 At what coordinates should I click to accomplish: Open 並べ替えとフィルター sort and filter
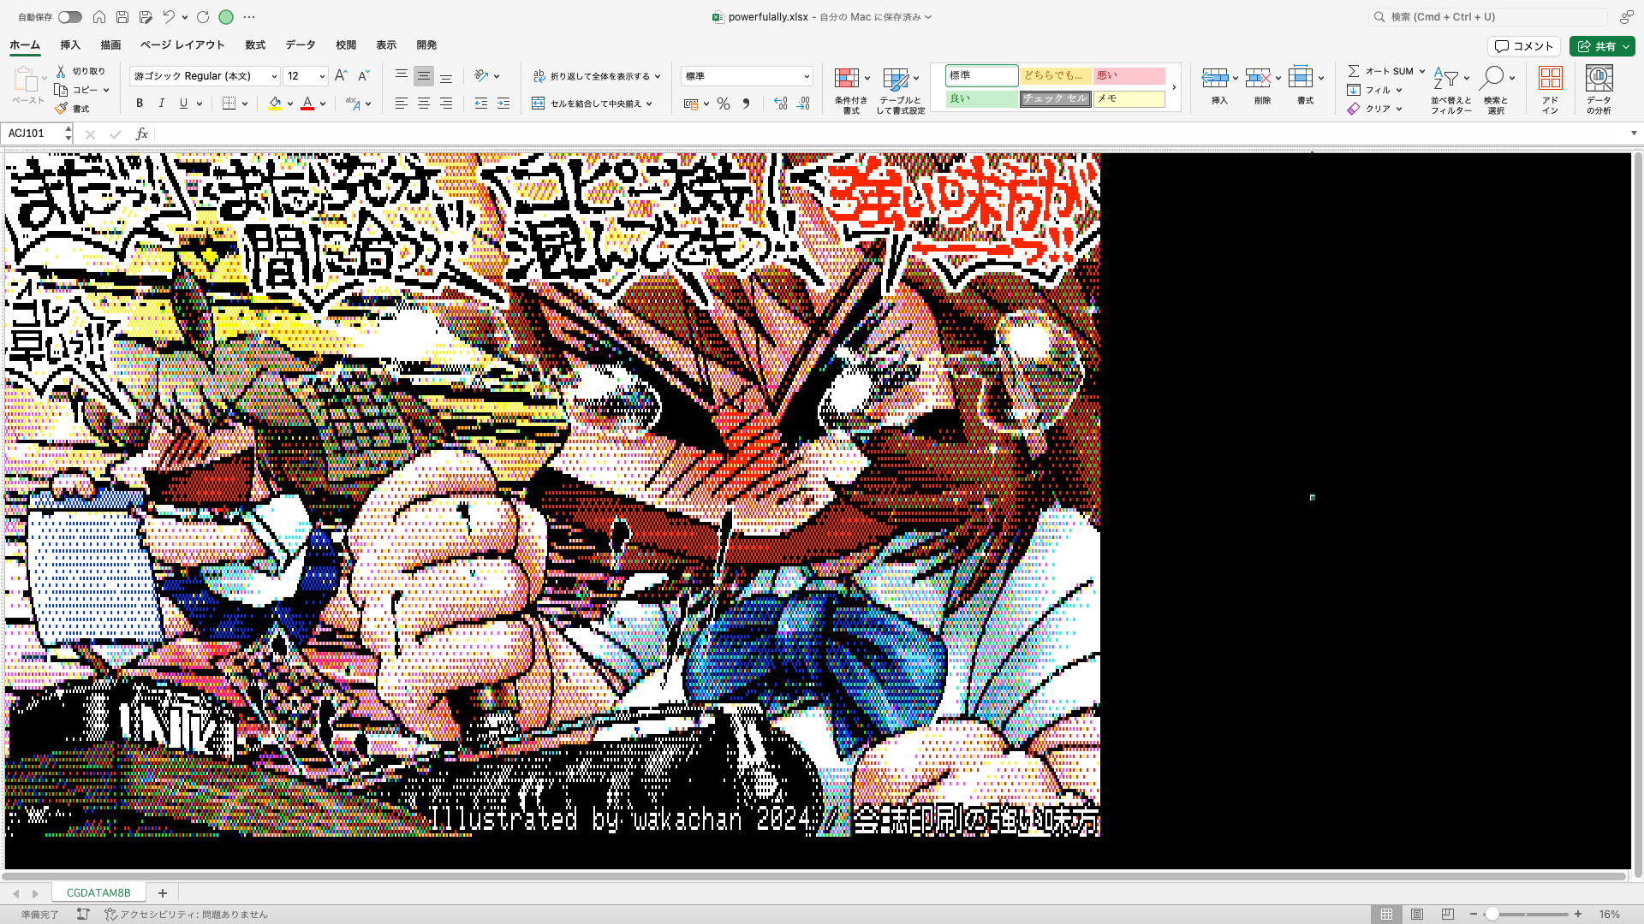point(1451,90)
